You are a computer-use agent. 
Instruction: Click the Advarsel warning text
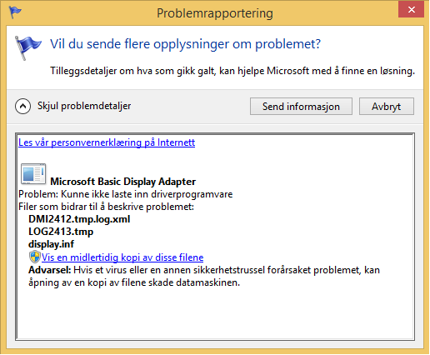[204, 277]
